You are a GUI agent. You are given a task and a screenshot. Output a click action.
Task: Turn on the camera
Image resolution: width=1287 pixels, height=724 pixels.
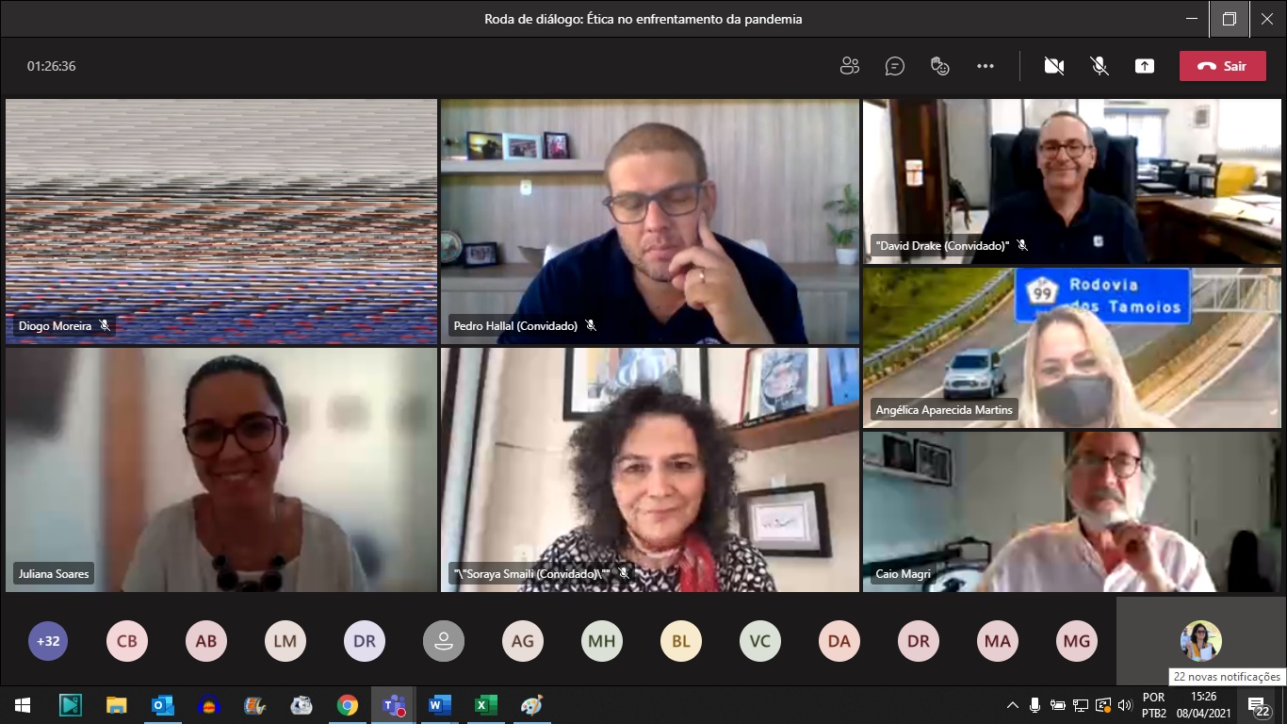point(1053,66)
